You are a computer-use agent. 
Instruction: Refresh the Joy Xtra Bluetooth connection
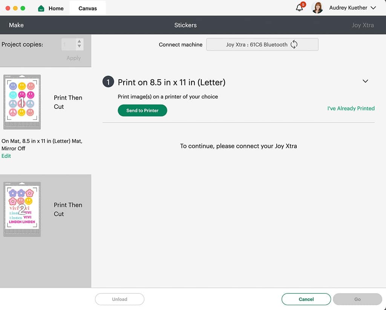294,44
